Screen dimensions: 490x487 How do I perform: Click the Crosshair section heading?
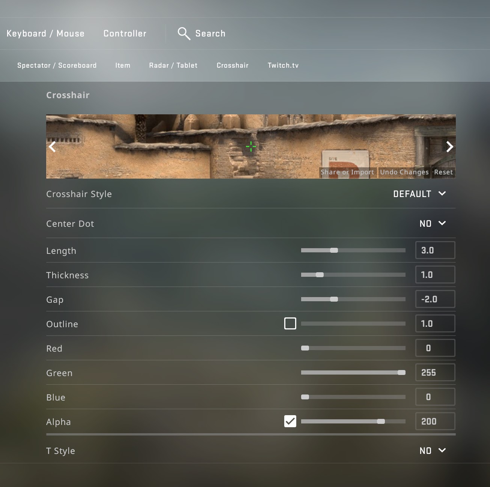68,95
